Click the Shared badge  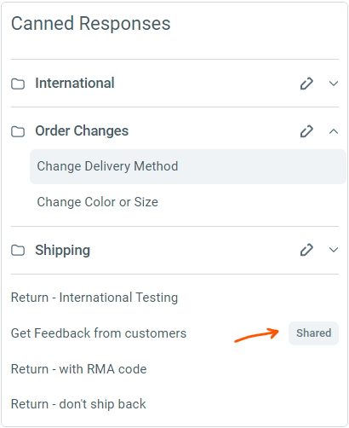[x=313, y=333]
